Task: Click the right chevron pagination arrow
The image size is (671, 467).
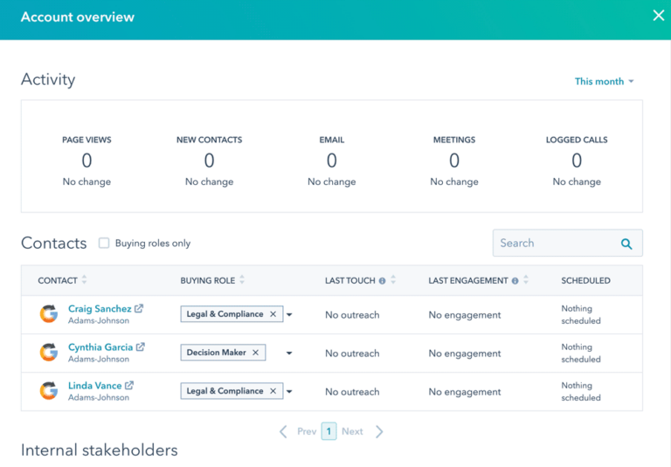Action: pos(379,431)
